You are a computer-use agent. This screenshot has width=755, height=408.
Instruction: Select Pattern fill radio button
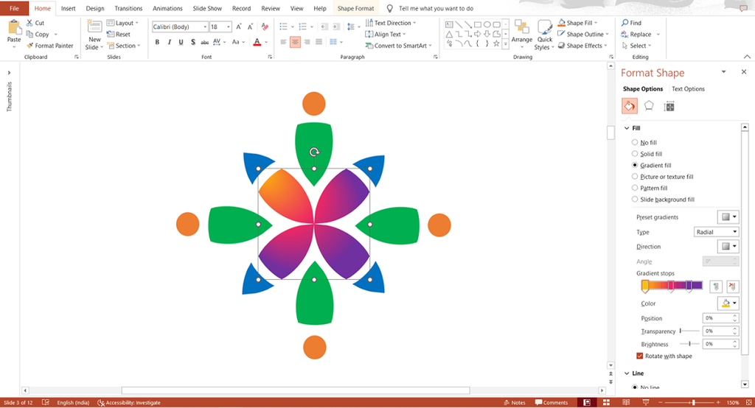pos(635,188)
